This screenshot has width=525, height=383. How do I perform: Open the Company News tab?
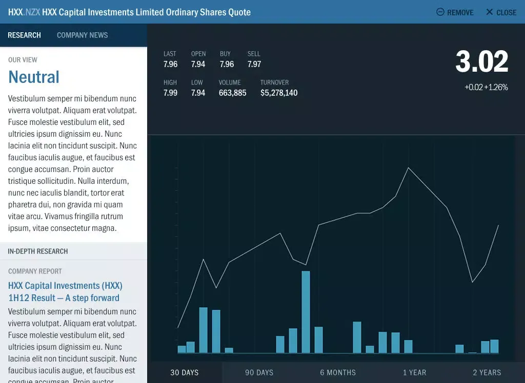82,35
